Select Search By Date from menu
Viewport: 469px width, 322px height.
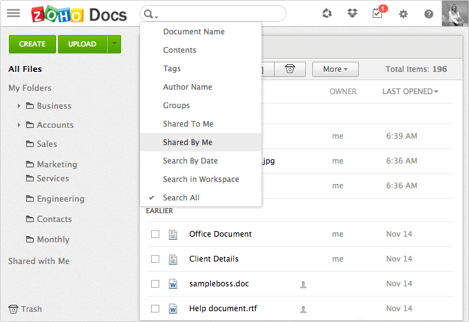(x=190, y=161)
